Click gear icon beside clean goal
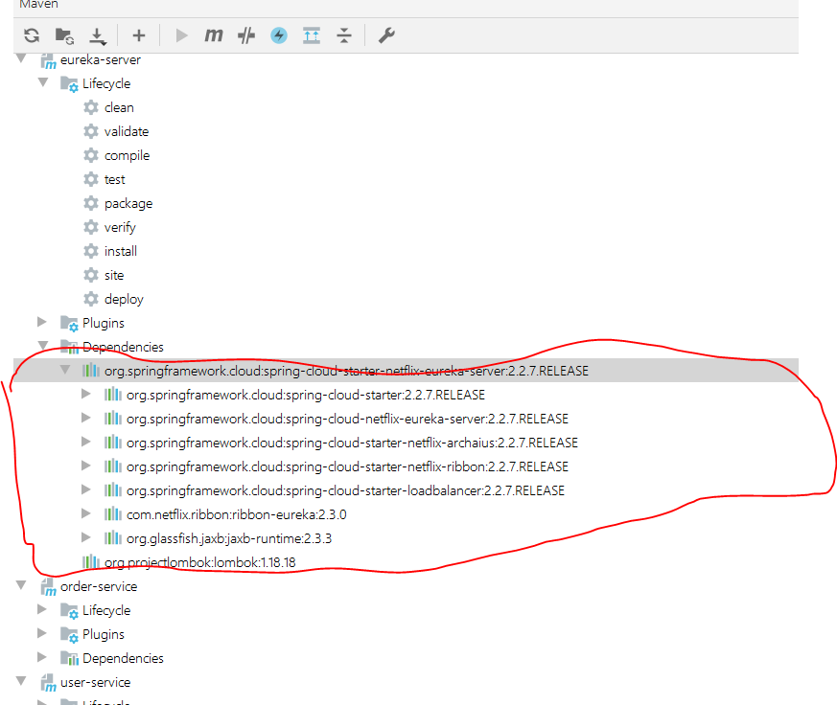837x705 pixels. click(x=91, y=107)
